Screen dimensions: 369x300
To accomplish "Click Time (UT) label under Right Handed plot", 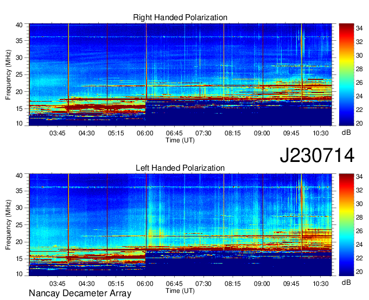I will click(180, 140).
